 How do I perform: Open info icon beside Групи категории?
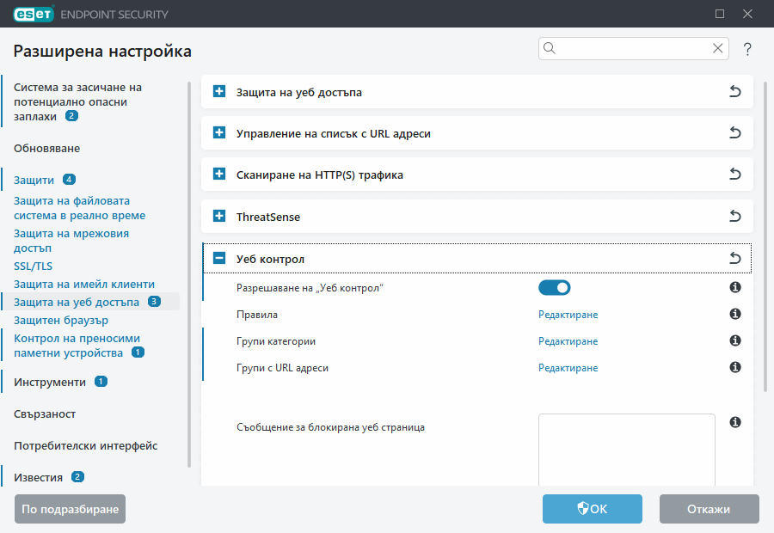pyautogui.click(x=735, y=341)
